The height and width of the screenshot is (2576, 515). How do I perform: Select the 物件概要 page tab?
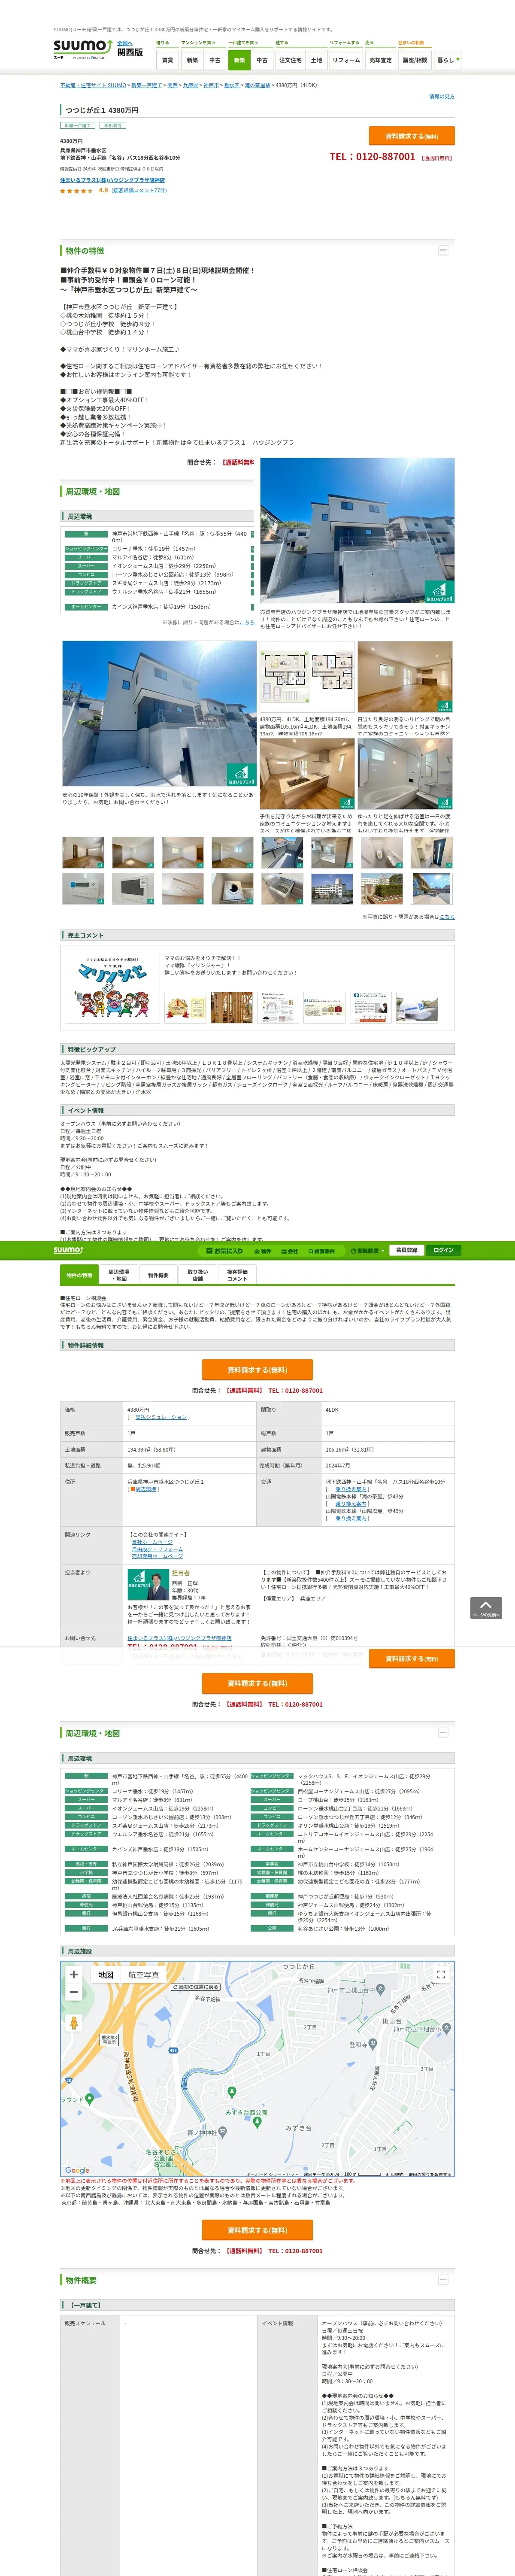(158, 1275)
